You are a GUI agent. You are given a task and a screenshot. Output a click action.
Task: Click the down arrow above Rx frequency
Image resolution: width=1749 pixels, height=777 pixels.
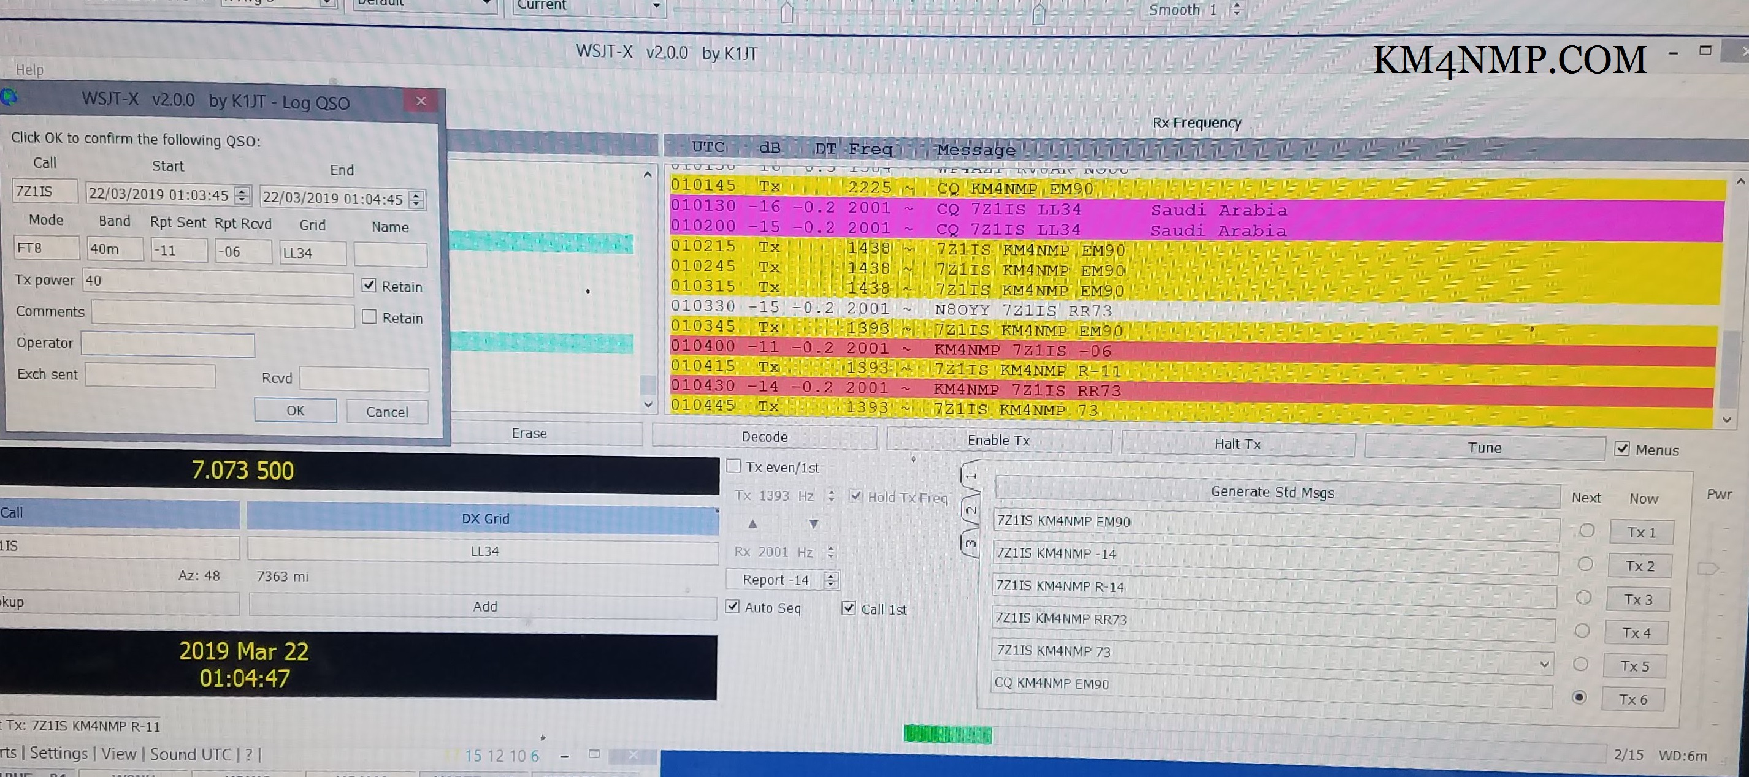click(x=813, y=524)
